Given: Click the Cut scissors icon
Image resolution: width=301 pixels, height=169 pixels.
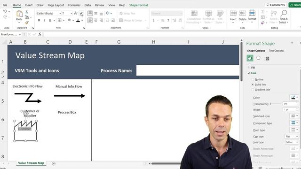Looking at the screenshot, I should 27,12.
